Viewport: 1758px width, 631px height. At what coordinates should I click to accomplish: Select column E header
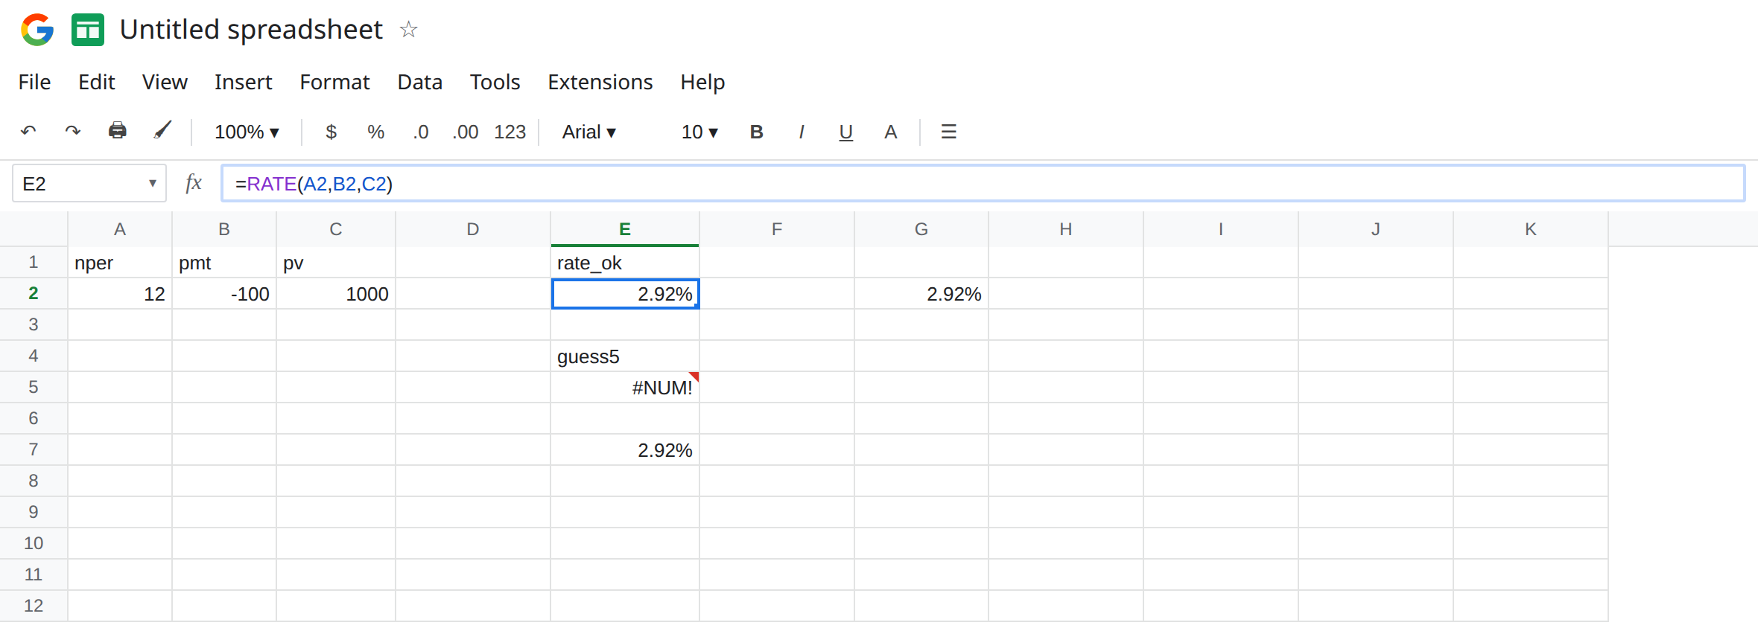625,229
